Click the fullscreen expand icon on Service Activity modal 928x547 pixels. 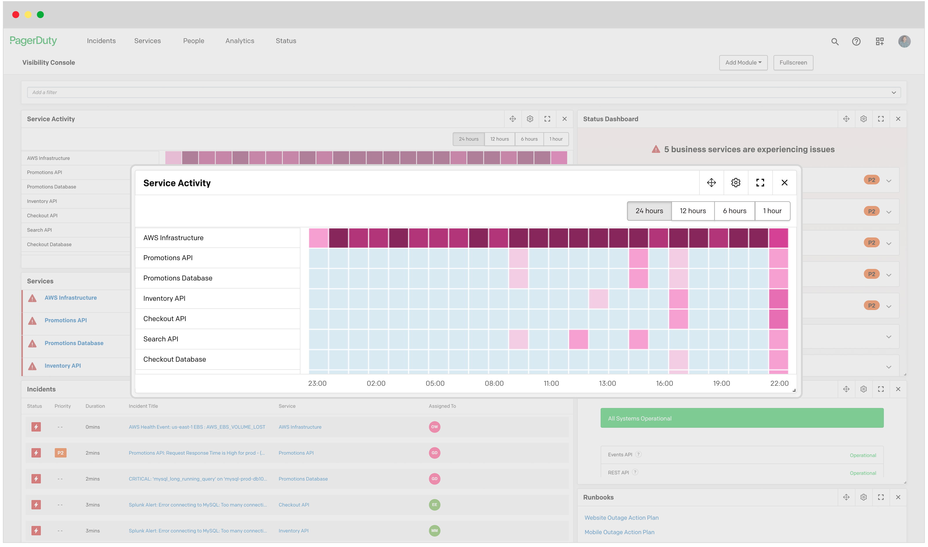click(760, 182)
